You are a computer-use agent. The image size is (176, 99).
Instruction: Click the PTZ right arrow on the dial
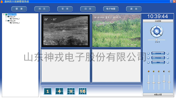[161, 31]
